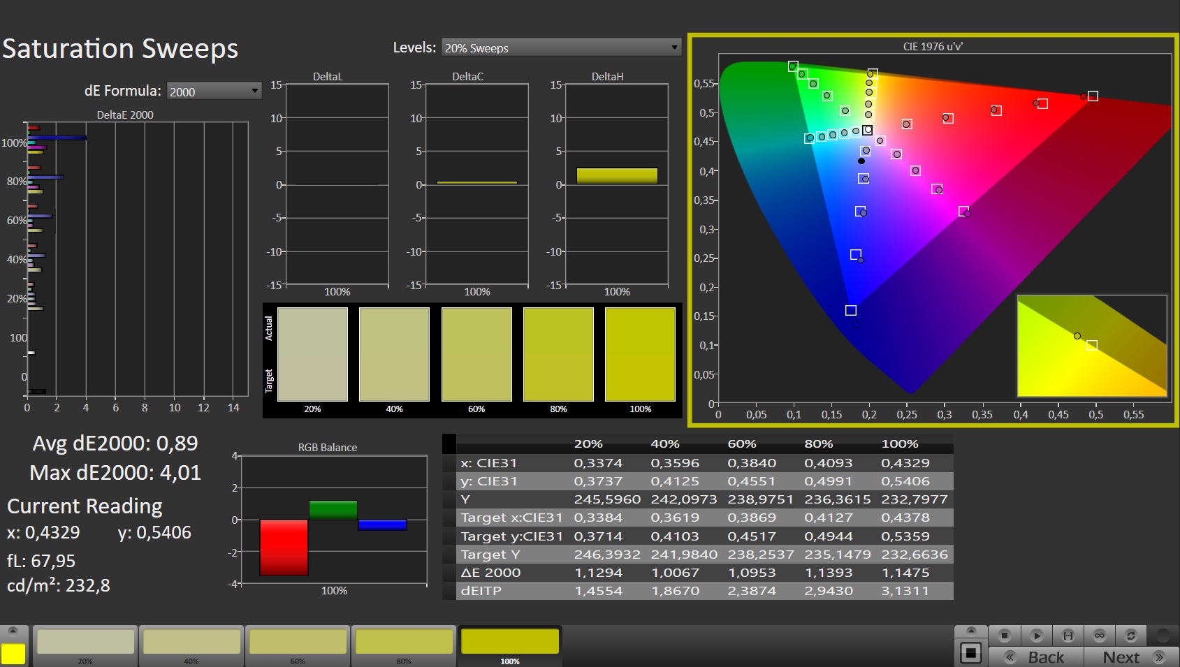Click the read series bracket icon

tap(1068, 635)
